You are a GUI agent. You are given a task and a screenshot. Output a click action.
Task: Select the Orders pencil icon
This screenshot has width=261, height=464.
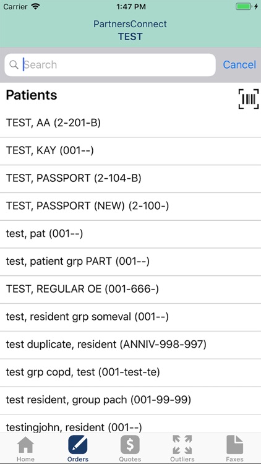click(77, 445)
